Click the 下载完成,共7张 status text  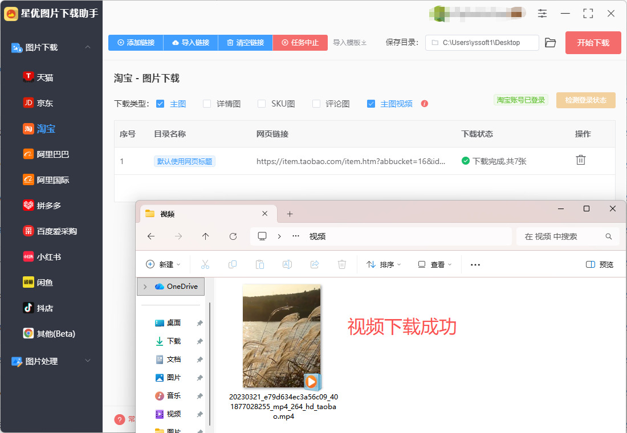click(499, 161)
